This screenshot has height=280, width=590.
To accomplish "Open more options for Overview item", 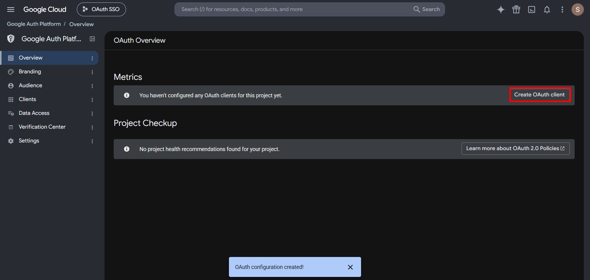I will pyautogui.click(x=92, y=58).
